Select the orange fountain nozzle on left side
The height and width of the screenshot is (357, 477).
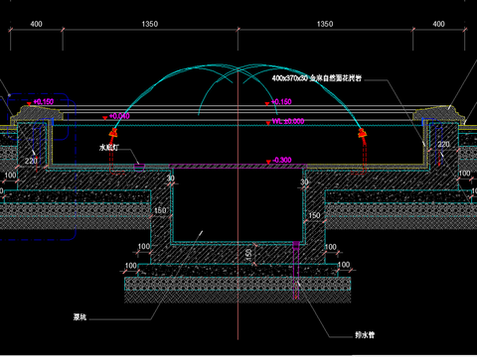pyautogui.click(x=113, y=133)
